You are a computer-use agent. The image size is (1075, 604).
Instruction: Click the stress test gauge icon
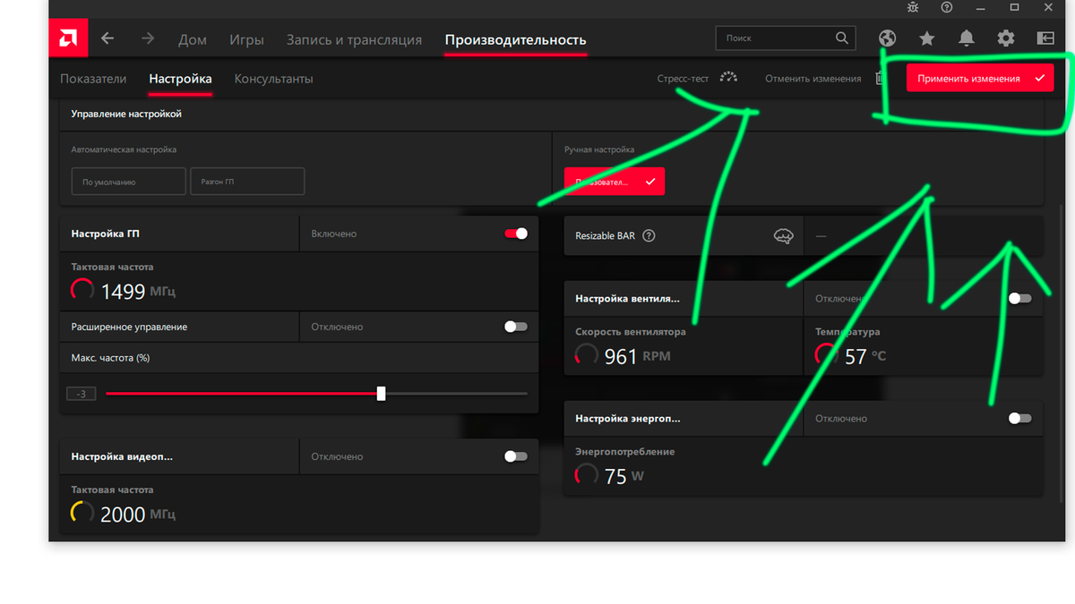click(x=728, y=78)
